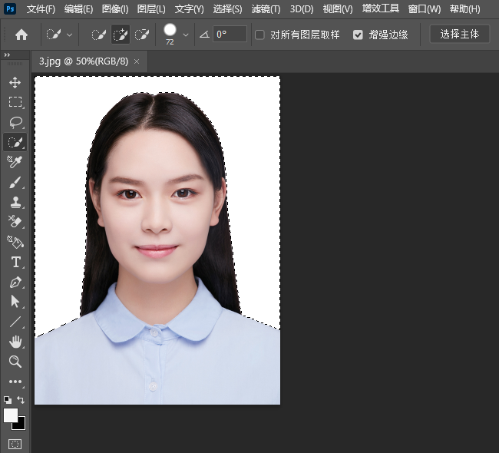Viewport: 499px width, 453px height.
Task: Uncheck the 增强边缘 checkbox
Action: pyautogui.click(x=358, y=35)
